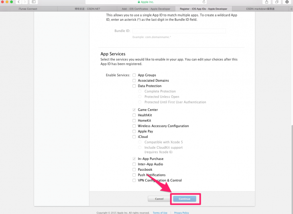Open the Downloads icon in toolbar

[287, 2]
